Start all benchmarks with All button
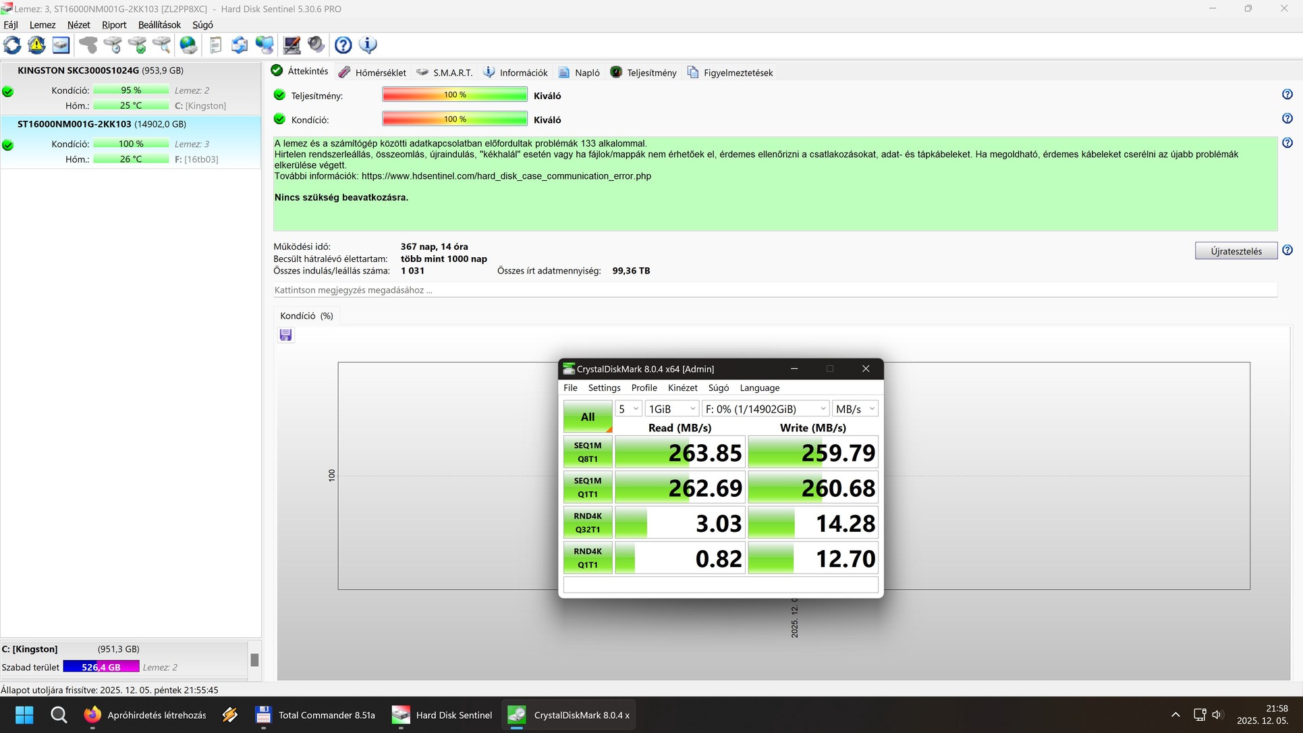The height and width of the screenshot is (733, 1303). coord(587,416)
